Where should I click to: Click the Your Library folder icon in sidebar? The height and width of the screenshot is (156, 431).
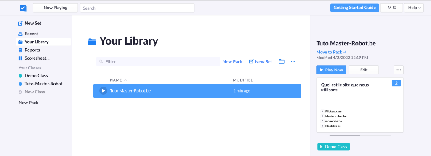[x=20, y=42]
